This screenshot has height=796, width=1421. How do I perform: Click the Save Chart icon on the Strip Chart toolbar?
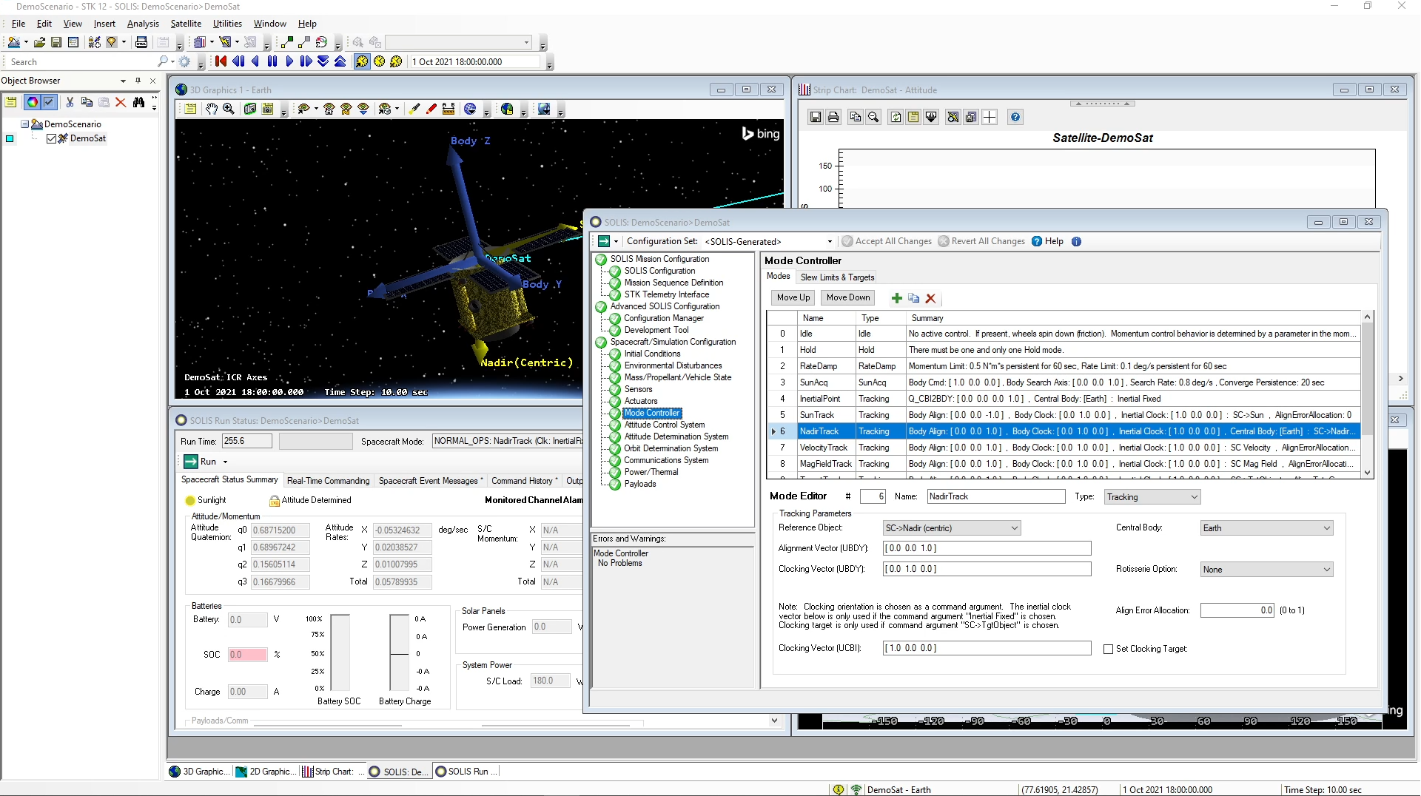tap(815, 117)
